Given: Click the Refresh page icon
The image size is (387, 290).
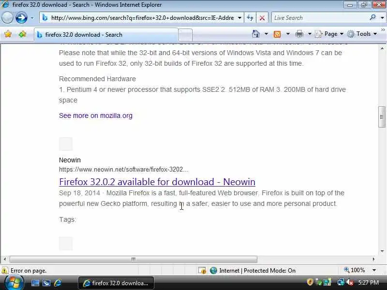Looking at the screenshot, I should pyautogui.click(x=250, y=18).
